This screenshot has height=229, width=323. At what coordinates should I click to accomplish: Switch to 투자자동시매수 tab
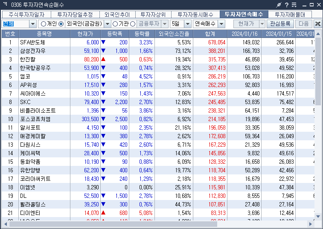point(195,14)
